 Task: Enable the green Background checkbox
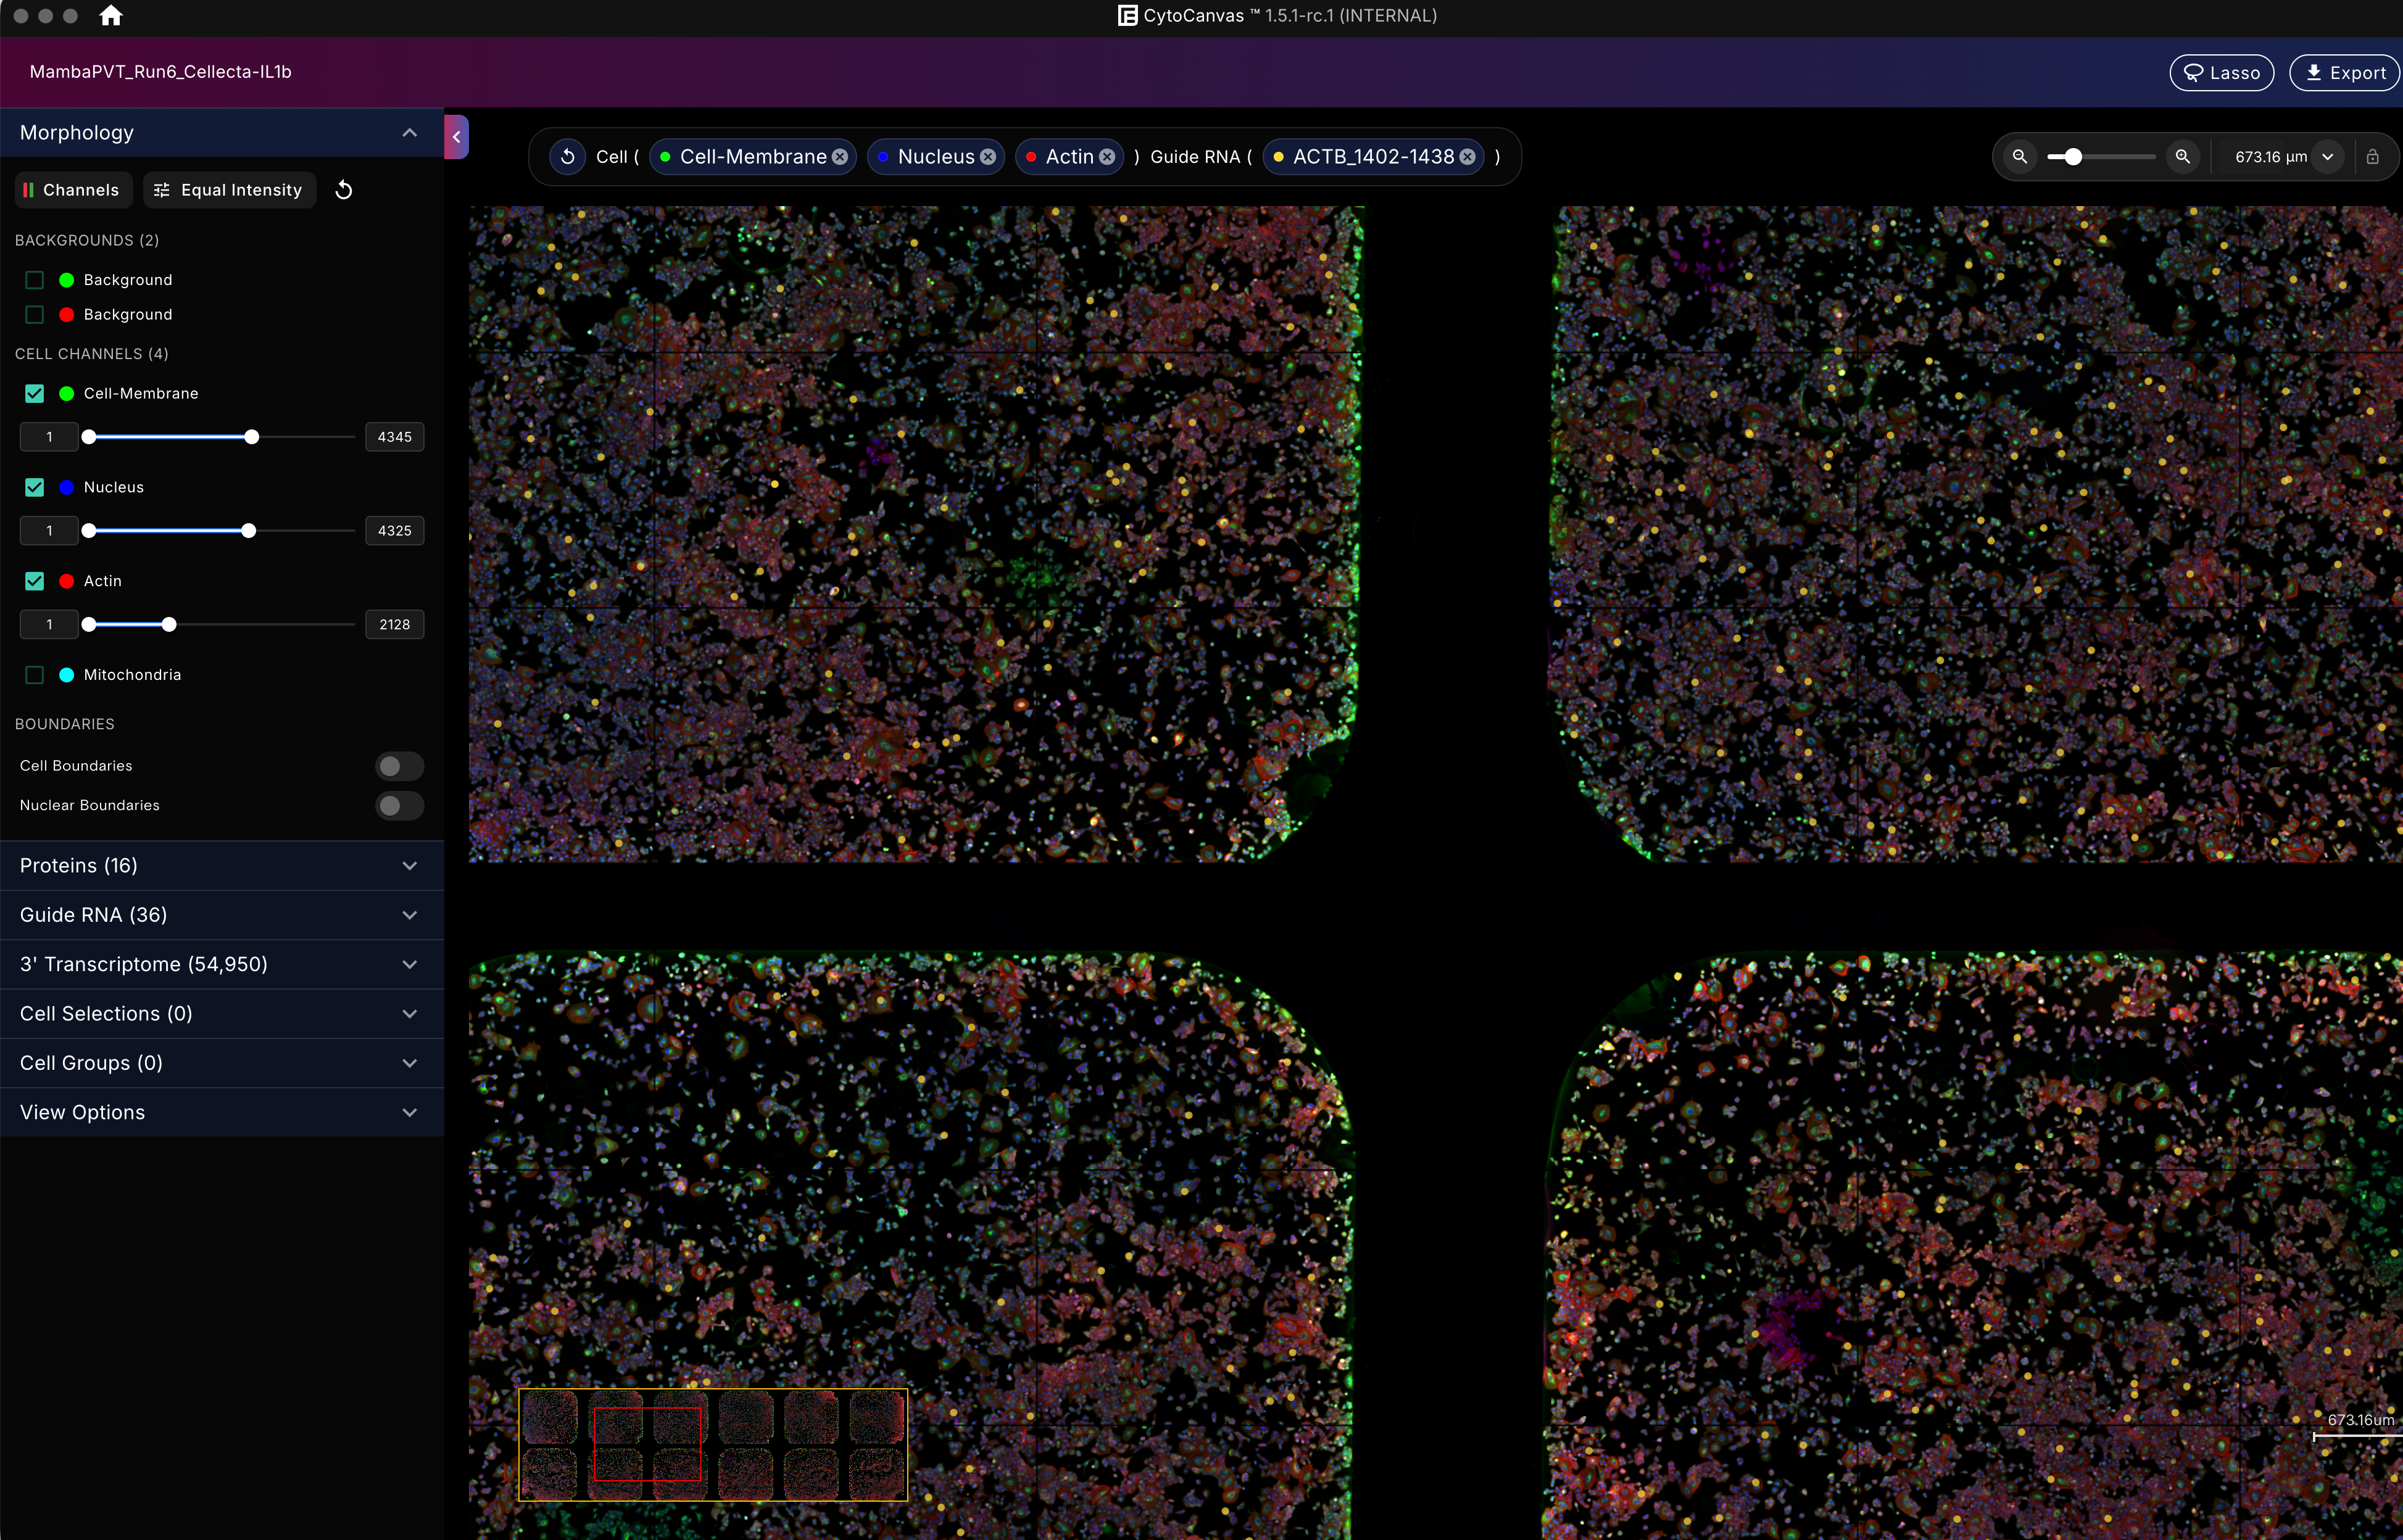coord(35,280)
